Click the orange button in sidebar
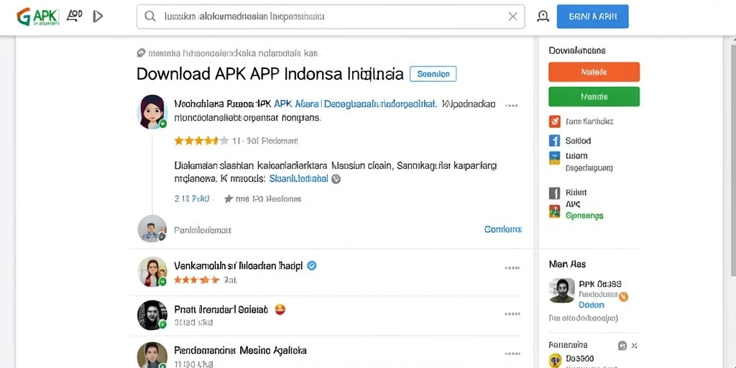Viewport: 736px width, 368px height. coord(594,72)
